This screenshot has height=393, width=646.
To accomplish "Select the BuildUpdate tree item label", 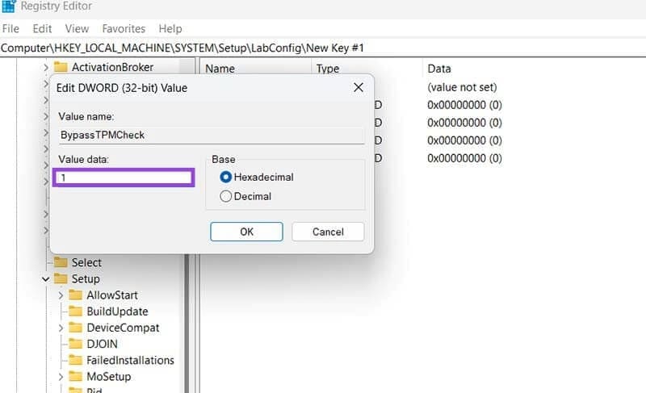I will [117, 311].
